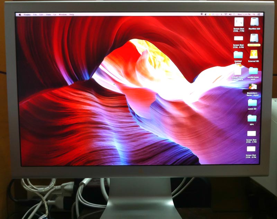Click the External HD label
This screenshot has height=219, width=277.
[x=253, y=61]
